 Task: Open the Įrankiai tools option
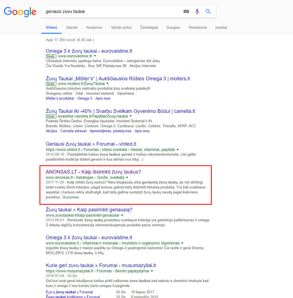pyautogui.click(x=221, y=27)
